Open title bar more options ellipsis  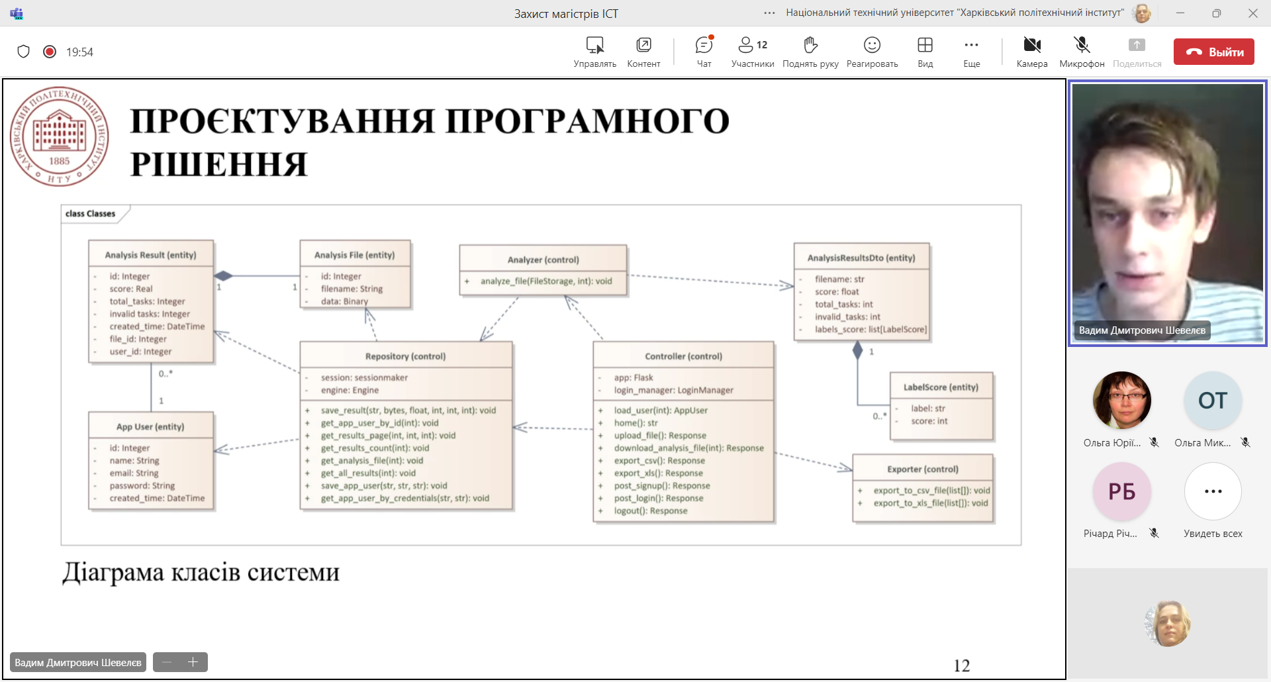click(769, 13)
